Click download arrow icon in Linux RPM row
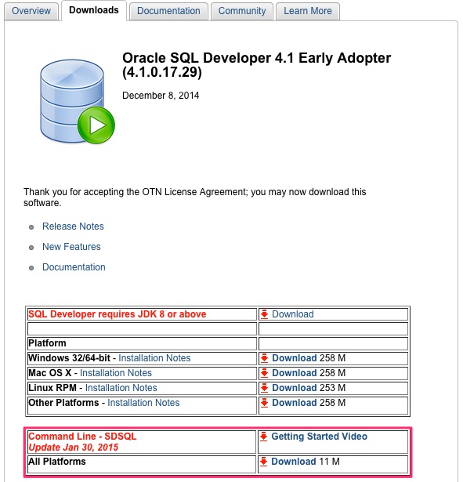 pyautogui.click(x=264, y=388)
